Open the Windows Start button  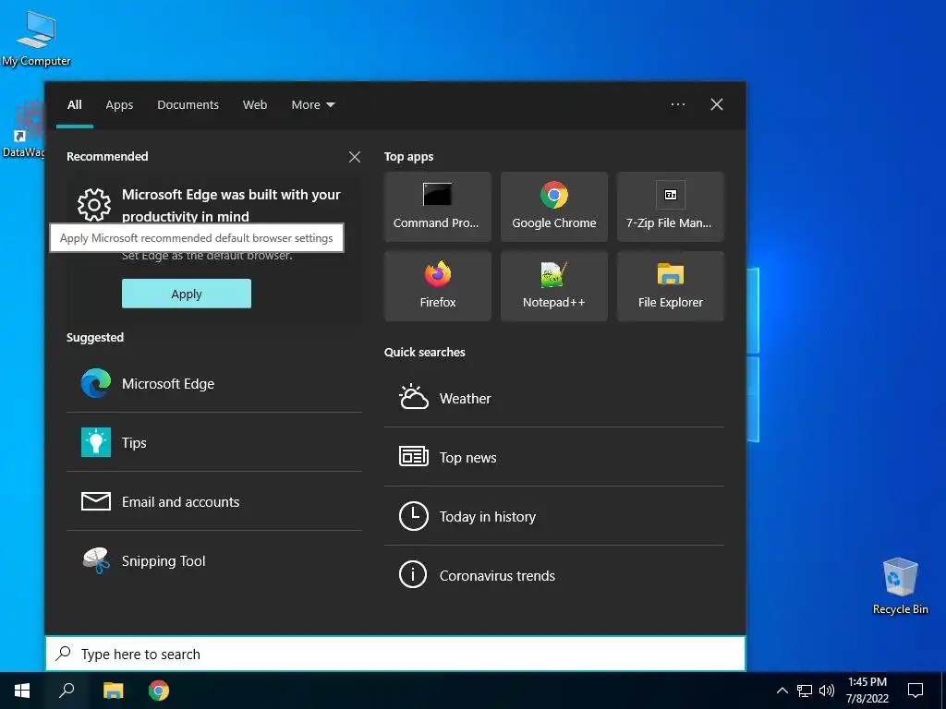22,691
